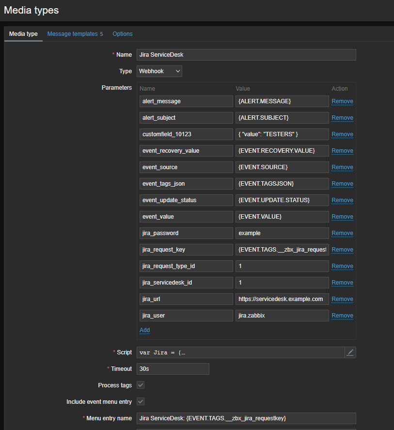Click the Name field containing Jira ServiceDesk

[246, 55]
